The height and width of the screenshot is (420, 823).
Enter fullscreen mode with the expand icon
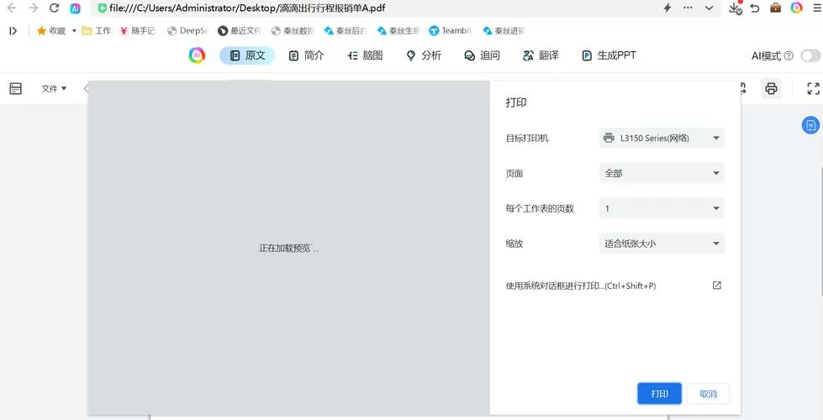click(x=813, y=88)
